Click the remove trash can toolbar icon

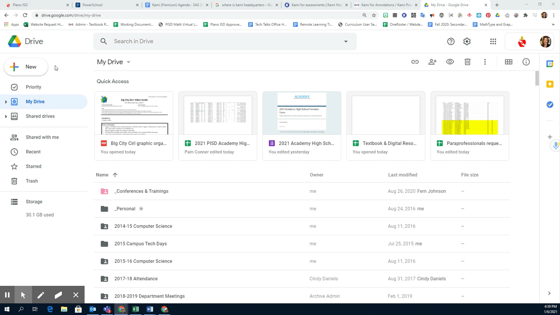click(x=467, y=62)
